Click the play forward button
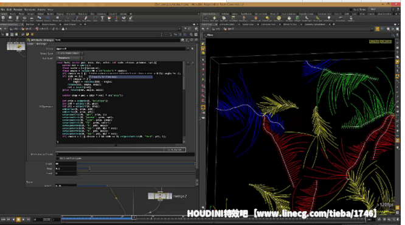This screenshot has width=405, height=225. pos(23,220)
